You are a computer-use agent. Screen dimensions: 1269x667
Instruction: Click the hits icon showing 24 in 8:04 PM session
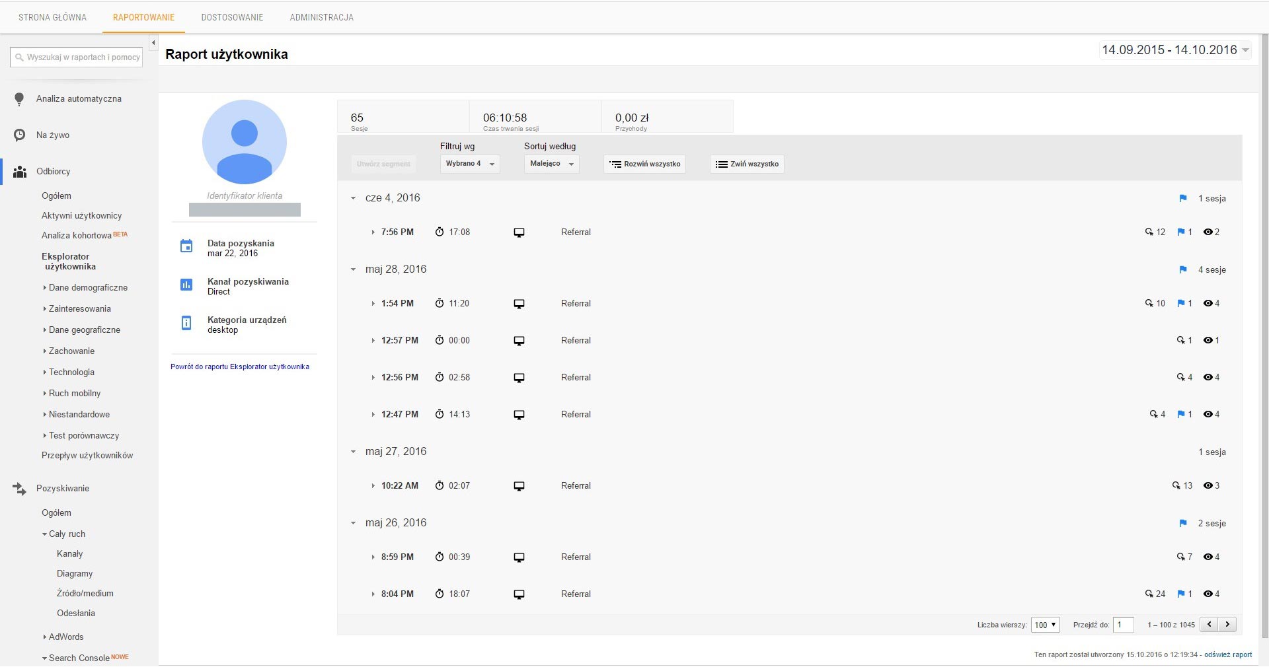tap(1149, 594)
